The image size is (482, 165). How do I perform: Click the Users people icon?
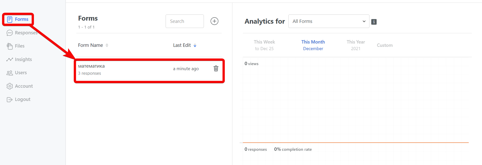coord(10,73)
